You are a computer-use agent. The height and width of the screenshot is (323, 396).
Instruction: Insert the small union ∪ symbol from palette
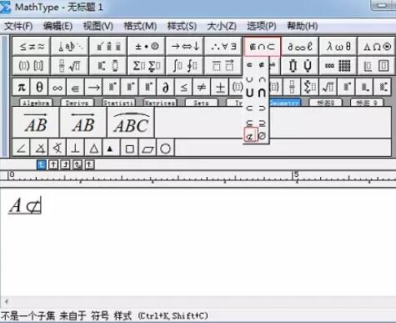[x=250, y=80]
